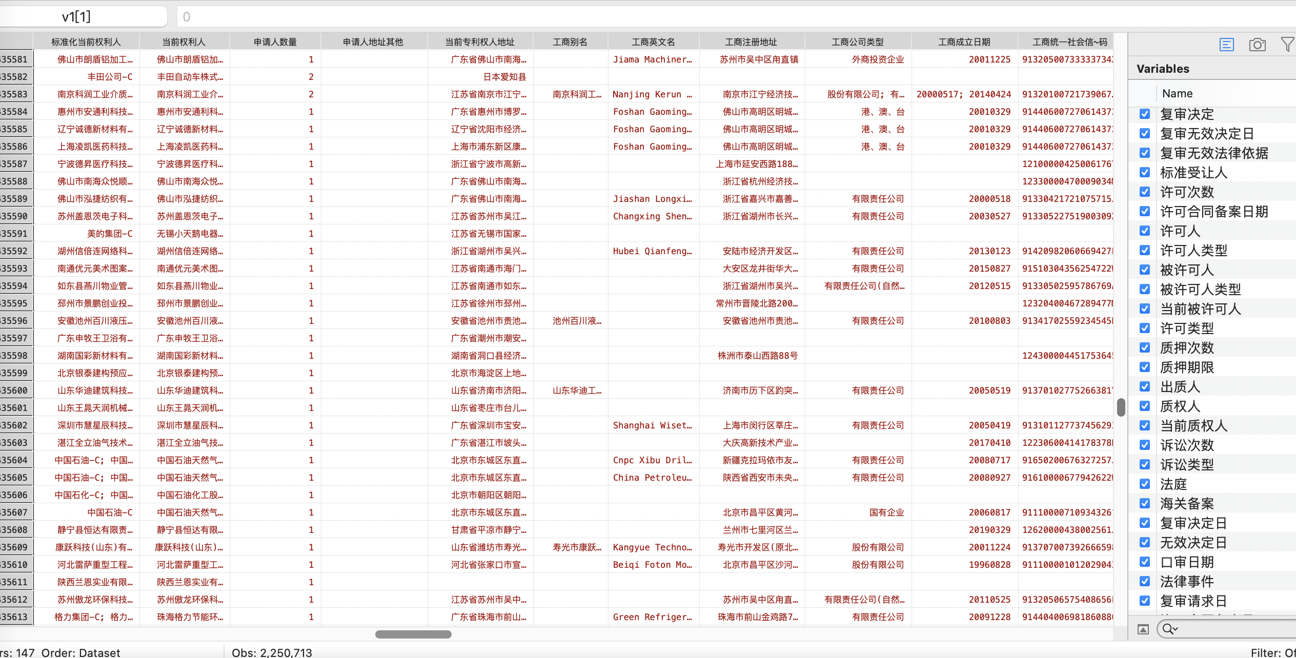The width and height of the screenshot is (1296, 658).
Task: Click the Snapshots camera icon
Action: tap(1257, 45)
